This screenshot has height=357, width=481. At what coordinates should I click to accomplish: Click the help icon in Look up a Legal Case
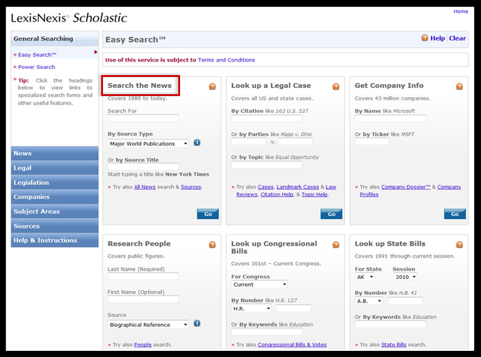coord(336,87)
